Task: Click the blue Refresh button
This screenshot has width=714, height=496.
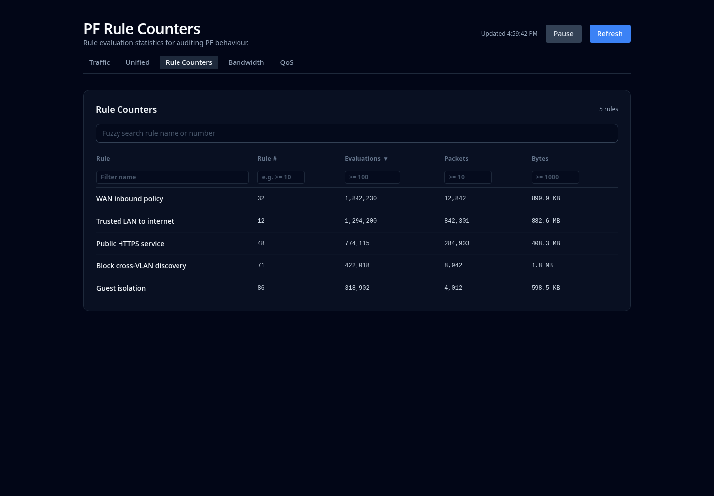Action: (x=610, y=34)
